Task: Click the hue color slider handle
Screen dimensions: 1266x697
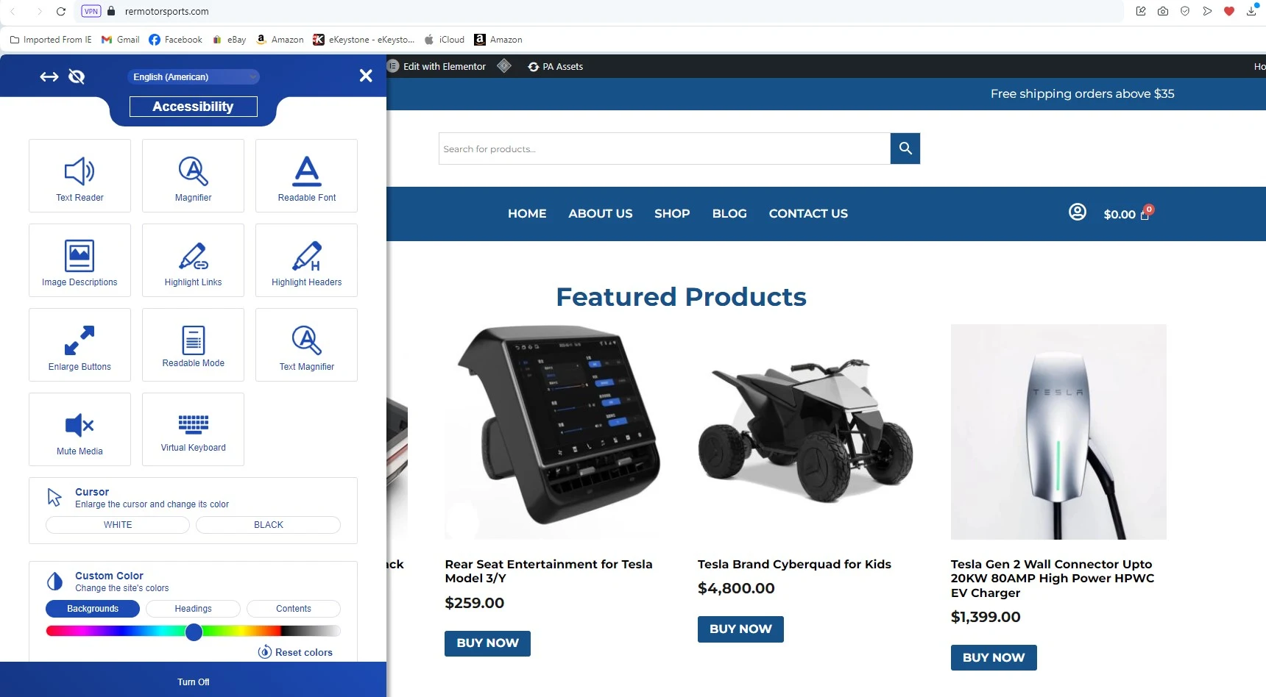Action: click(194, 632)
